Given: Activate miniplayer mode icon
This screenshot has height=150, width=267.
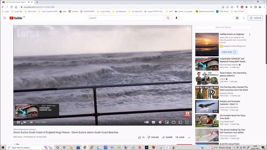Looking at the screenshot, I should click(167, 122).
